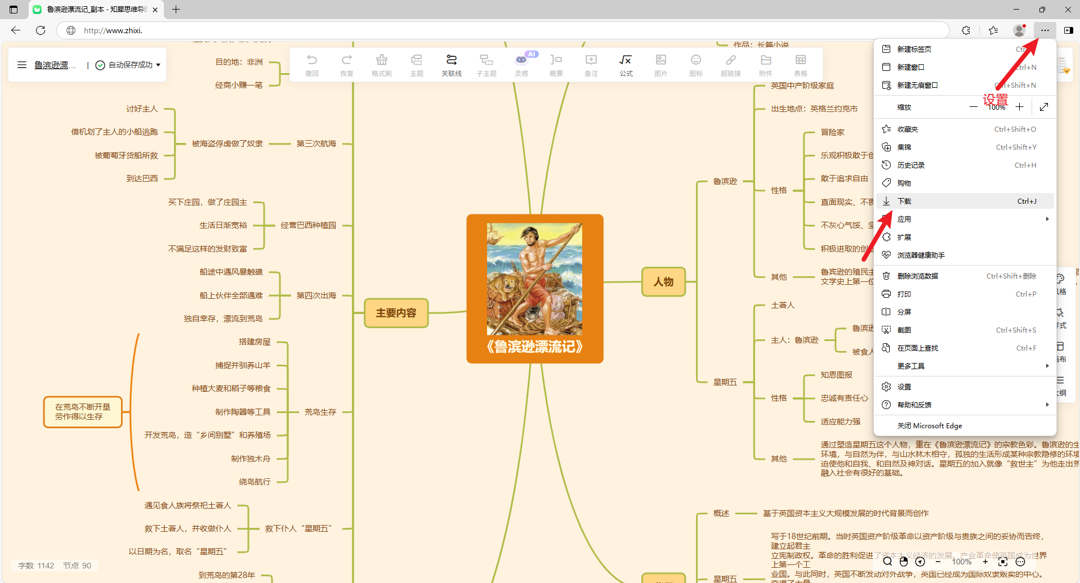Click the browser Refresh button

[x=41, y=30]
